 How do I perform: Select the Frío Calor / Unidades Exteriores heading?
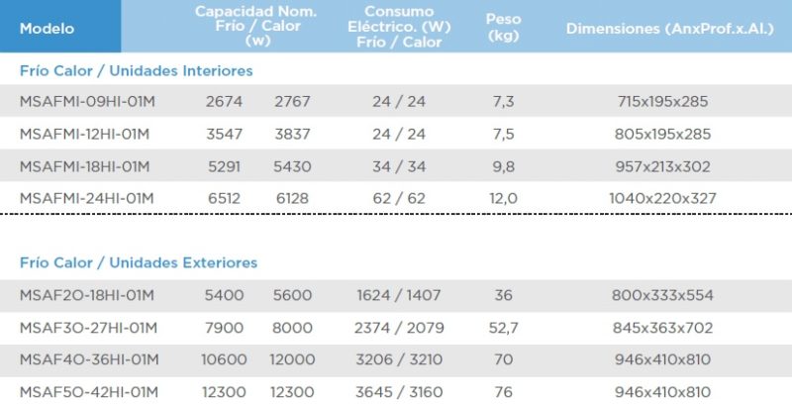click(x=139, y=262)
